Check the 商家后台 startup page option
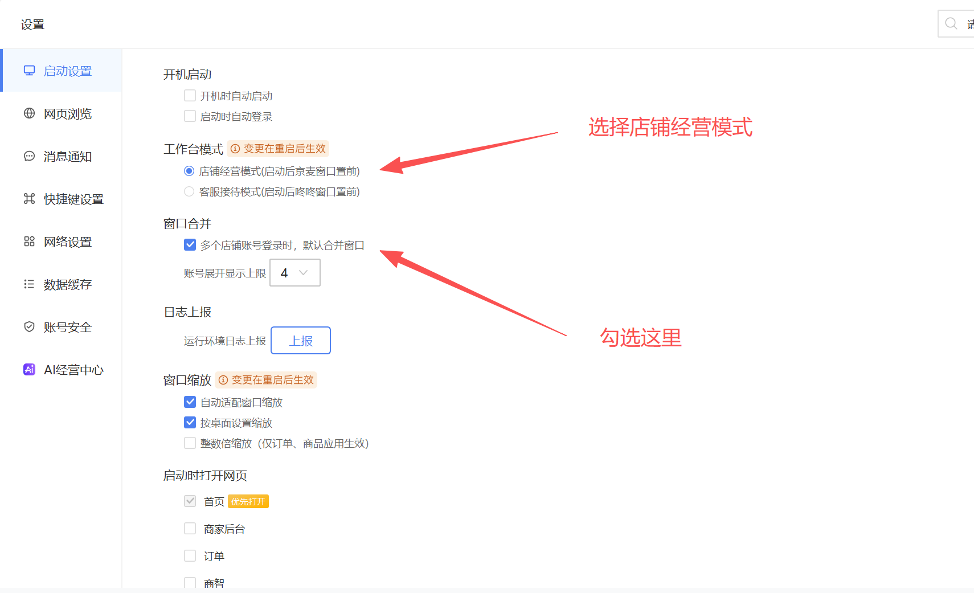974x593 pixels. tap(190, 529)
